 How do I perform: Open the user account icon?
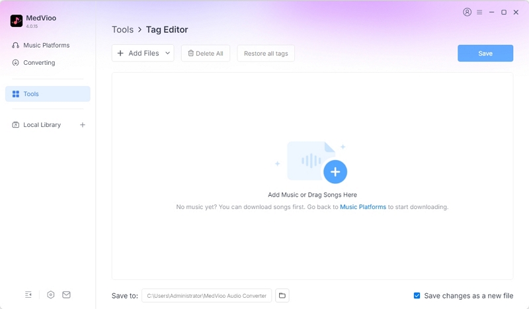[467, 12]
